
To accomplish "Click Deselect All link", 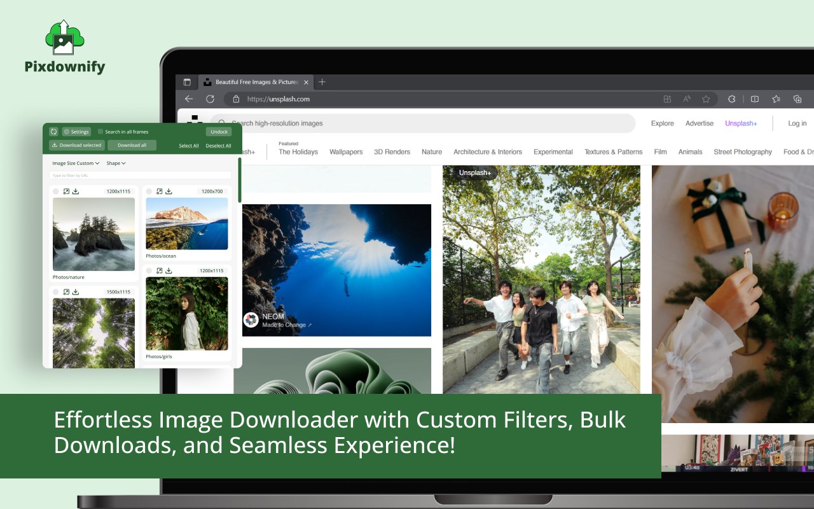I will click(219, 146).
